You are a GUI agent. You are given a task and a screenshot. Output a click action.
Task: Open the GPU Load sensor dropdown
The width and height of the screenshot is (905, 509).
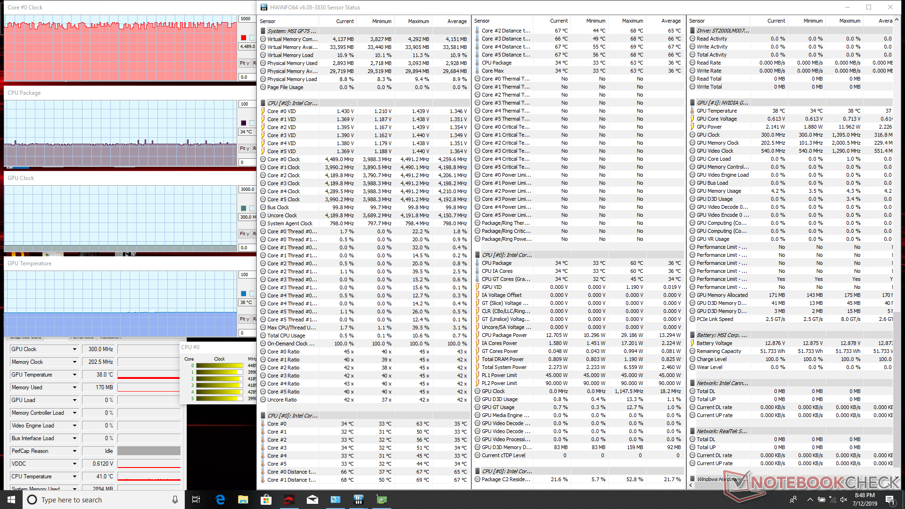tap(74, 400)
